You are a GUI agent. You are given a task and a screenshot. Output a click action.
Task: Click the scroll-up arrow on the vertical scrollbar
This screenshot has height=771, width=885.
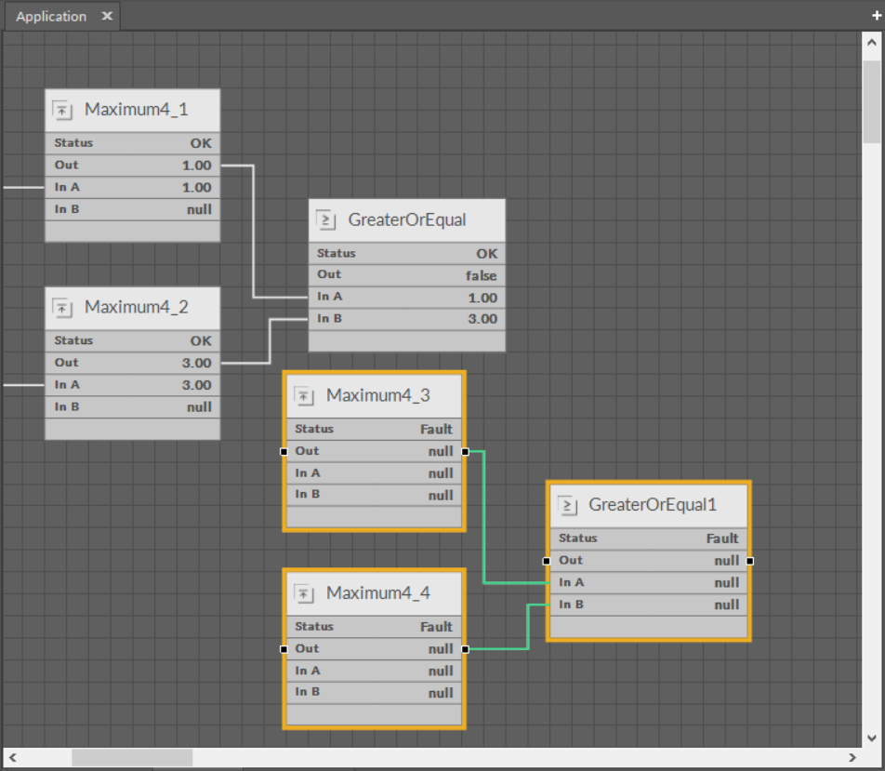pos(872,40)
